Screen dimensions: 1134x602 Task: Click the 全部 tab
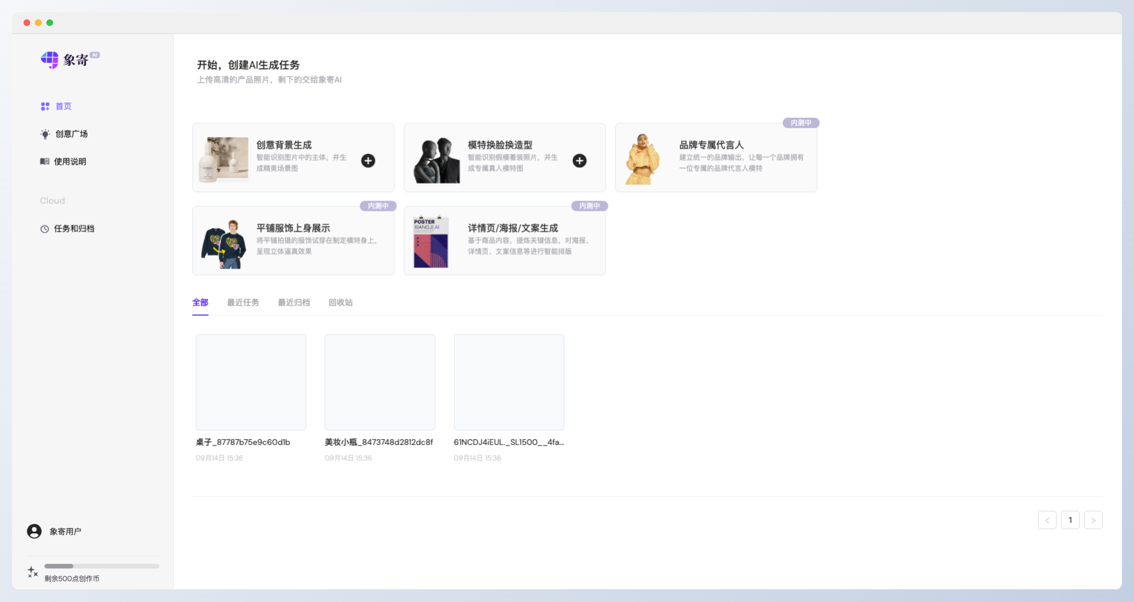tap(200, 302)
